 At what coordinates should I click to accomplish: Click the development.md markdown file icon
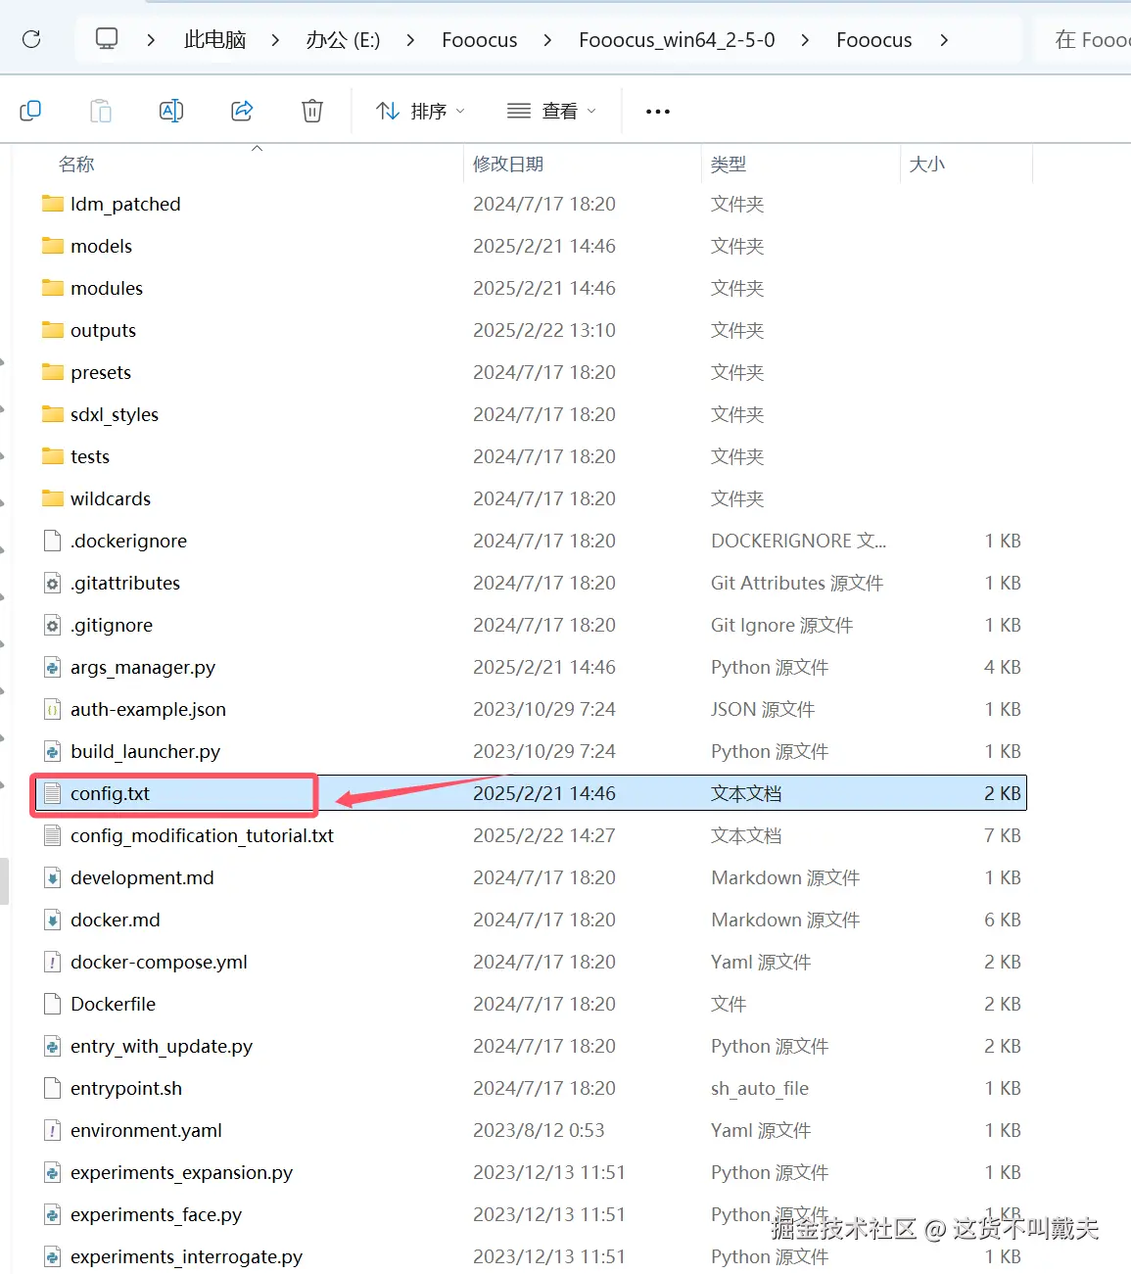pyautogui.click(x=53, y=877)
